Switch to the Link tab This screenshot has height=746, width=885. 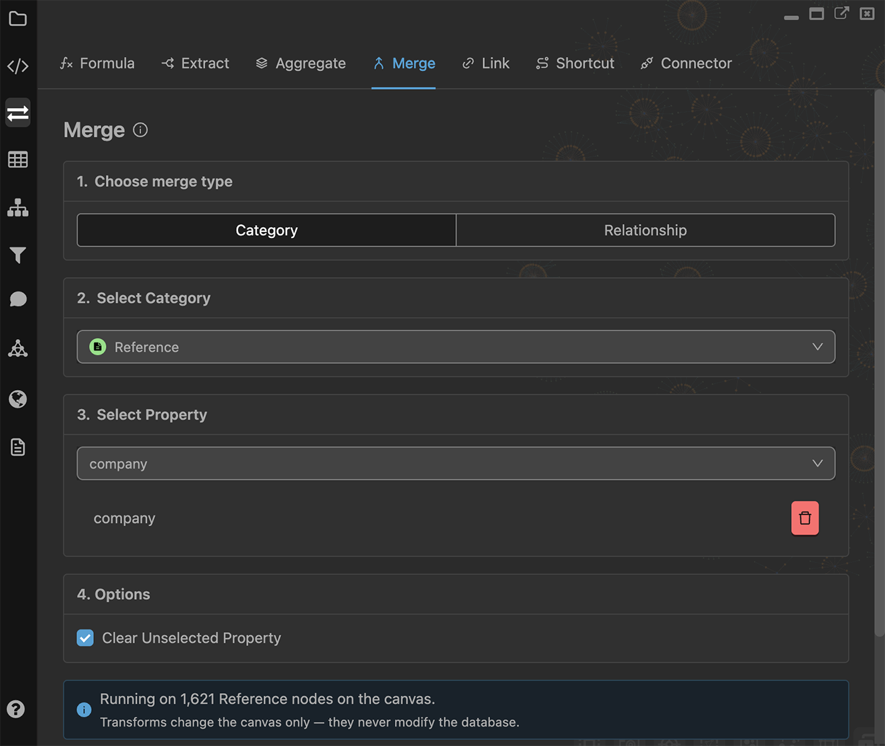(x=485, y=63)
